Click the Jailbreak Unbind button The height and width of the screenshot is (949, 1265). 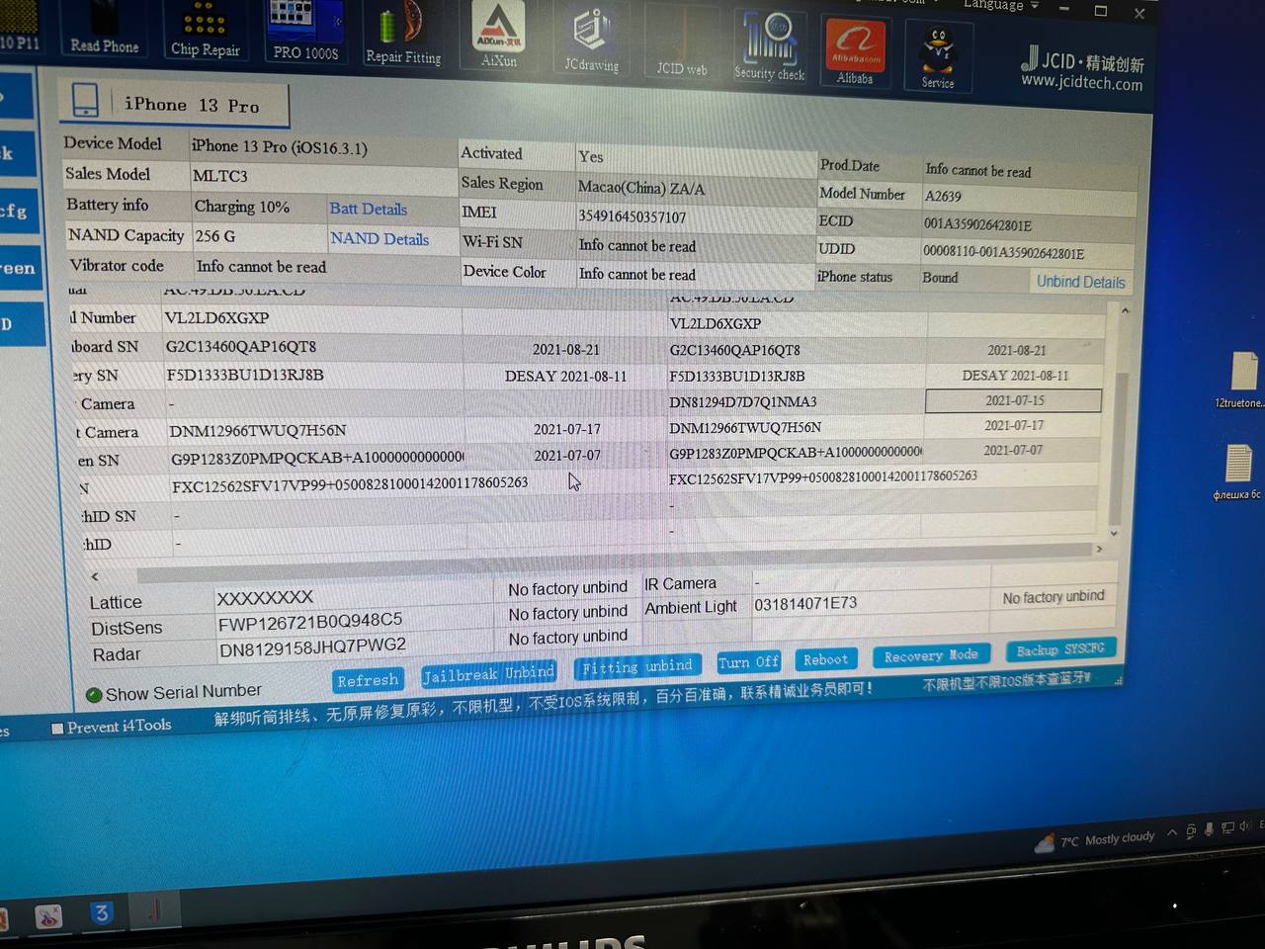(x=488, y=673)
